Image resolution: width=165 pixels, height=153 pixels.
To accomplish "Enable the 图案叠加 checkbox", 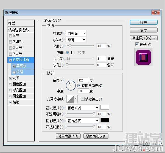I will coord(10,96).
